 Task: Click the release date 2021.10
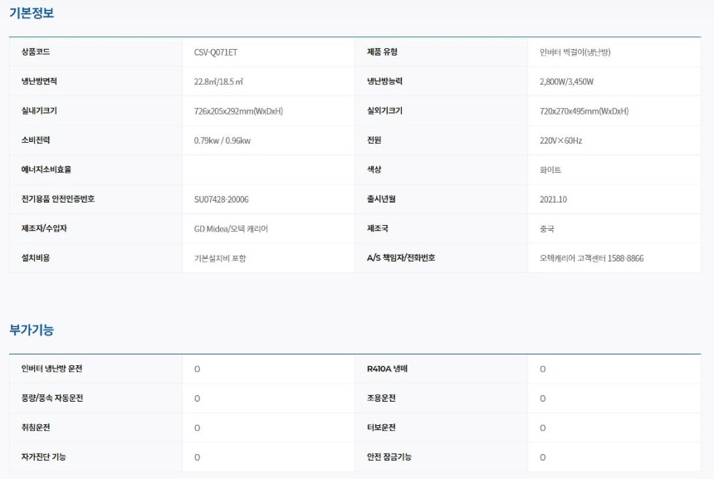tap(553, 199)
